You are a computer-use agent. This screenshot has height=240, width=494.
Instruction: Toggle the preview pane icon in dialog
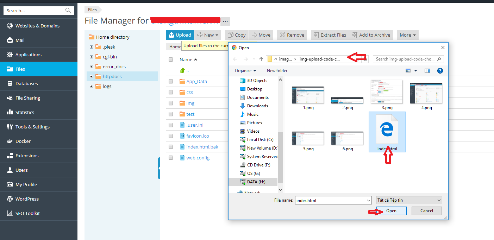(427, 71)
